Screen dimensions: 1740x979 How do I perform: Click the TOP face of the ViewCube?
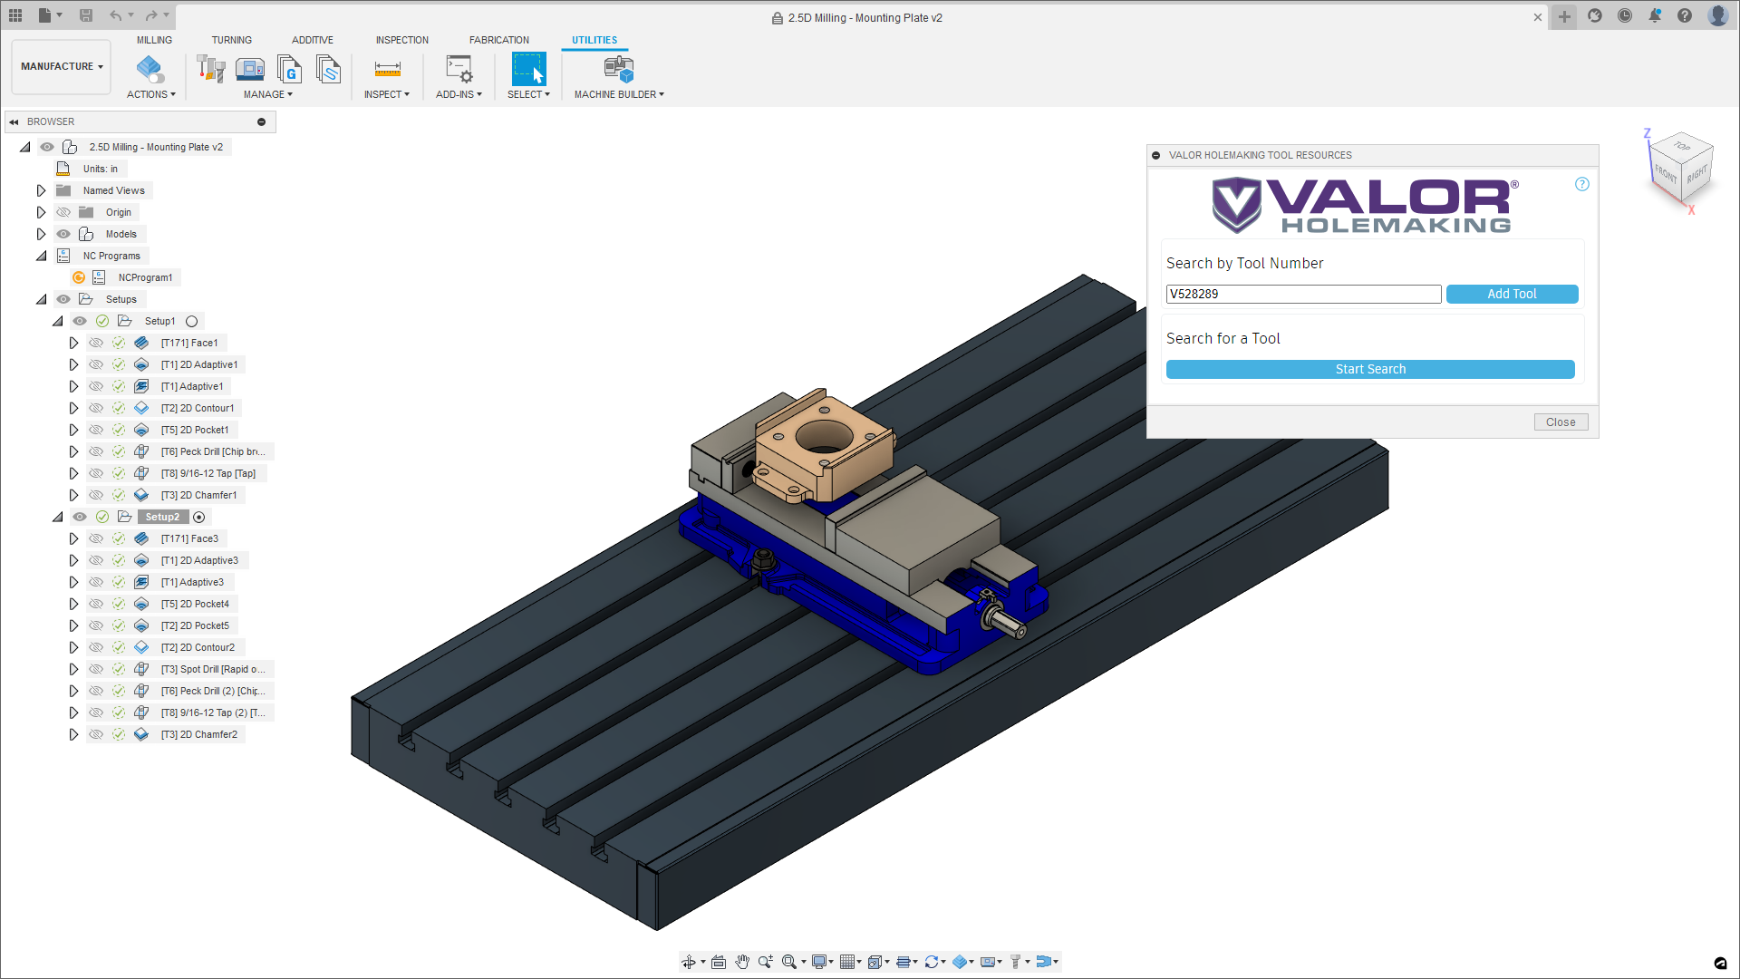click(1682, 147)
